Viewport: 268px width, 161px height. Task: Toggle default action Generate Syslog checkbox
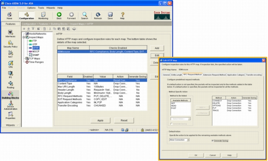click(212, 141)
